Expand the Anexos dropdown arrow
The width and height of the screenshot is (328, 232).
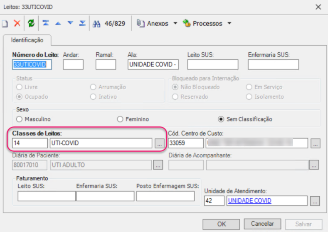tap(175, 23)
